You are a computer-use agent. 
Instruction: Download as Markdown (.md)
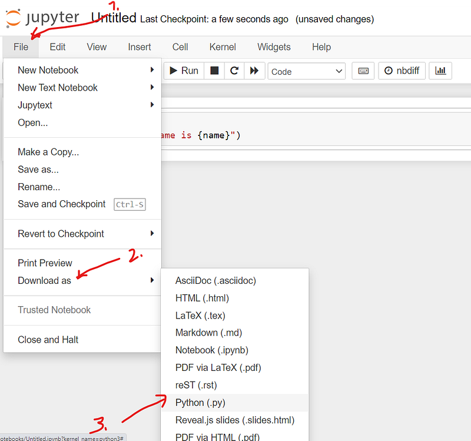pyautogui.click(x=234, y=333)
